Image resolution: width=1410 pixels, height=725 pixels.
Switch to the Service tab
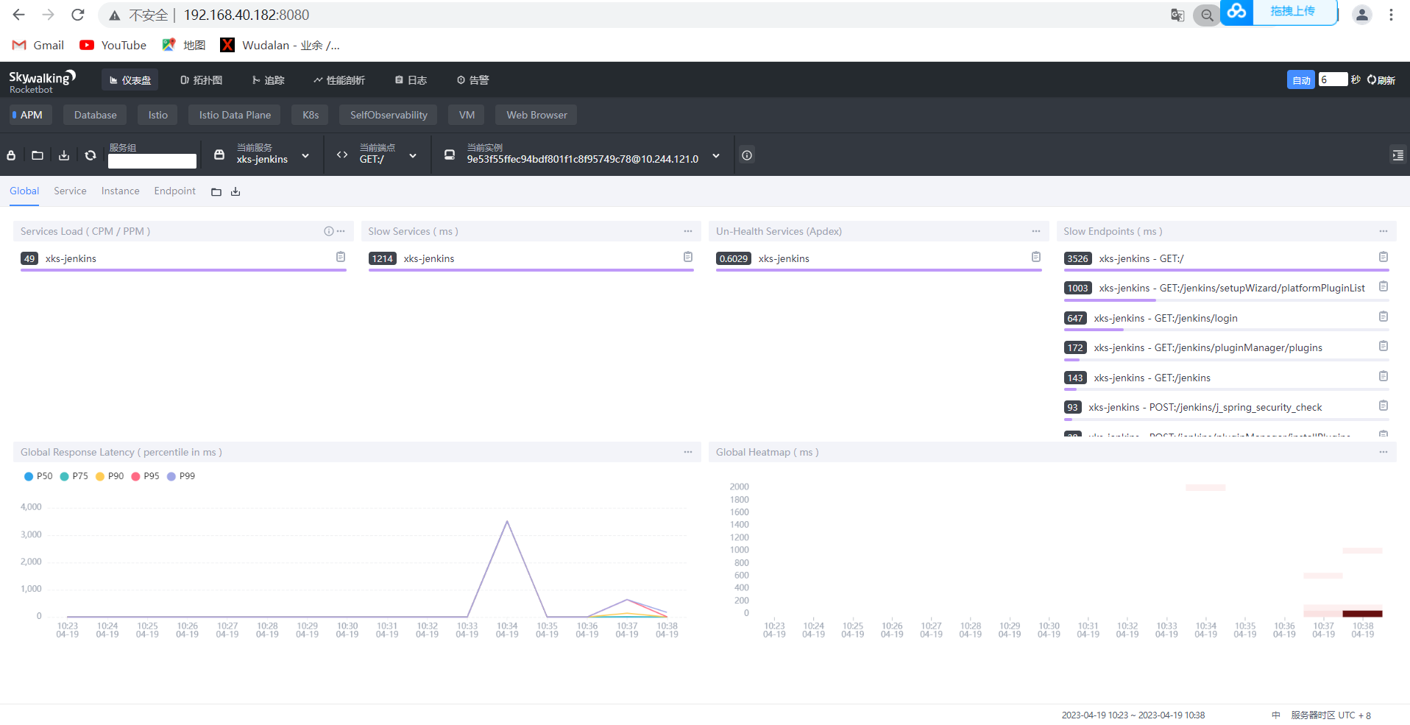coord(70,191)
